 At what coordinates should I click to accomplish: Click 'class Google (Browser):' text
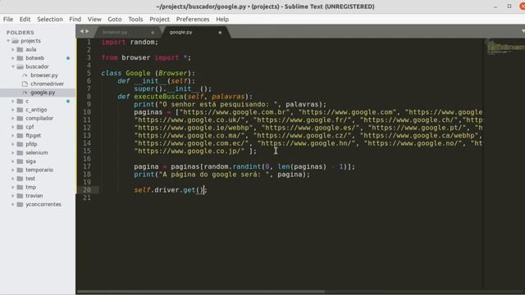[148, 73]
